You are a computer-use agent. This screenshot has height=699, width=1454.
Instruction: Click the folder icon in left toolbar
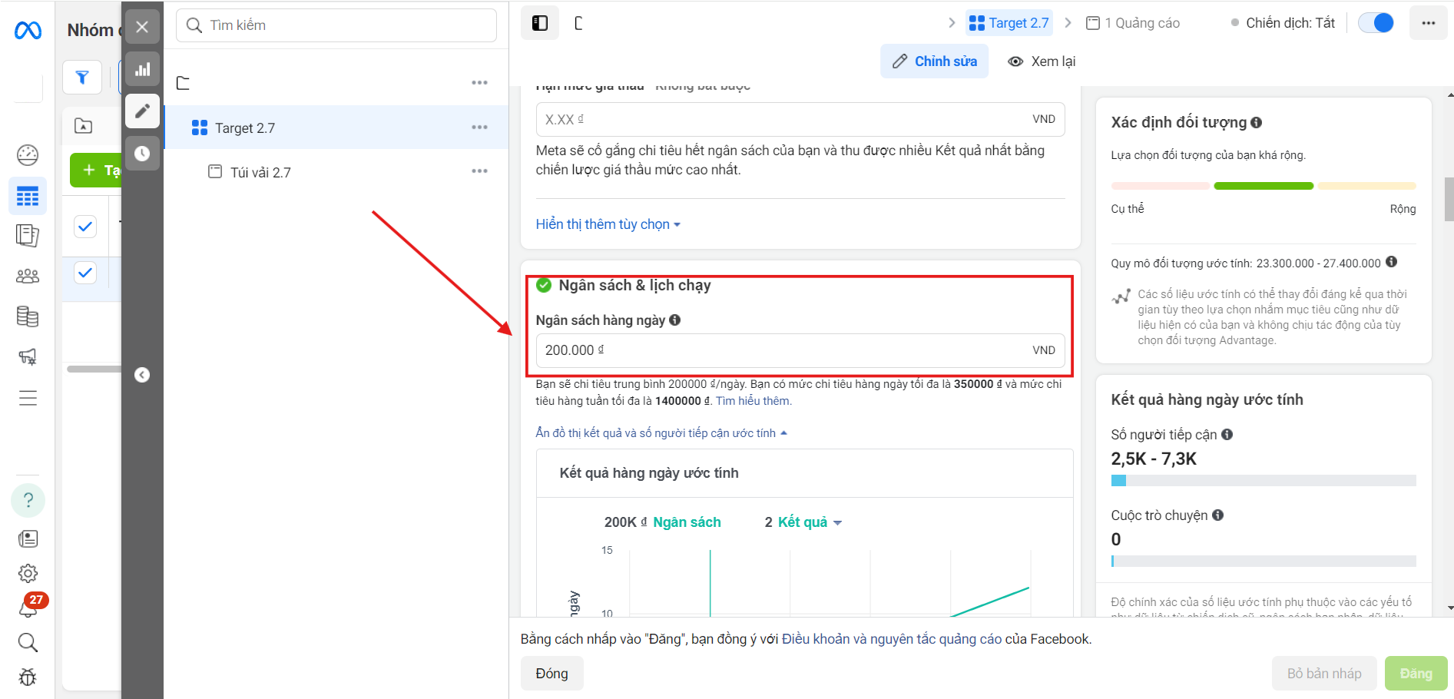83,126
